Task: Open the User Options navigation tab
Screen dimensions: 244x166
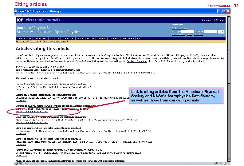Action: pos(128,38)
